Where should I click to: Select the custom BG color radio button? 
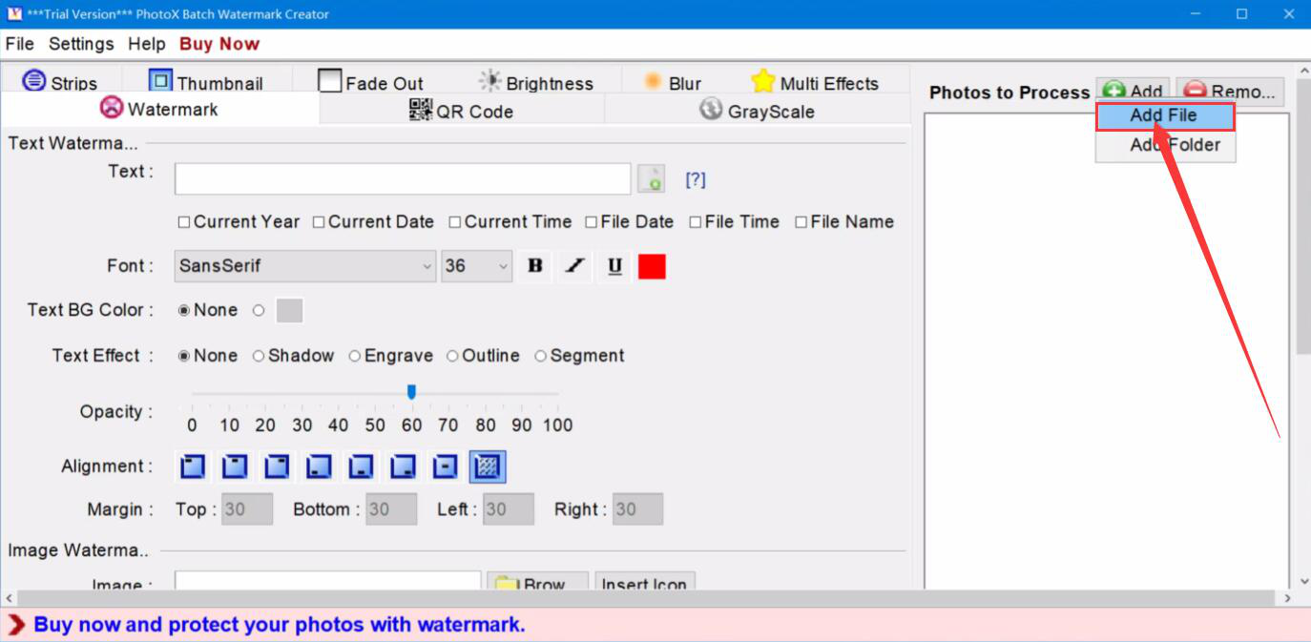click(259, 310)
